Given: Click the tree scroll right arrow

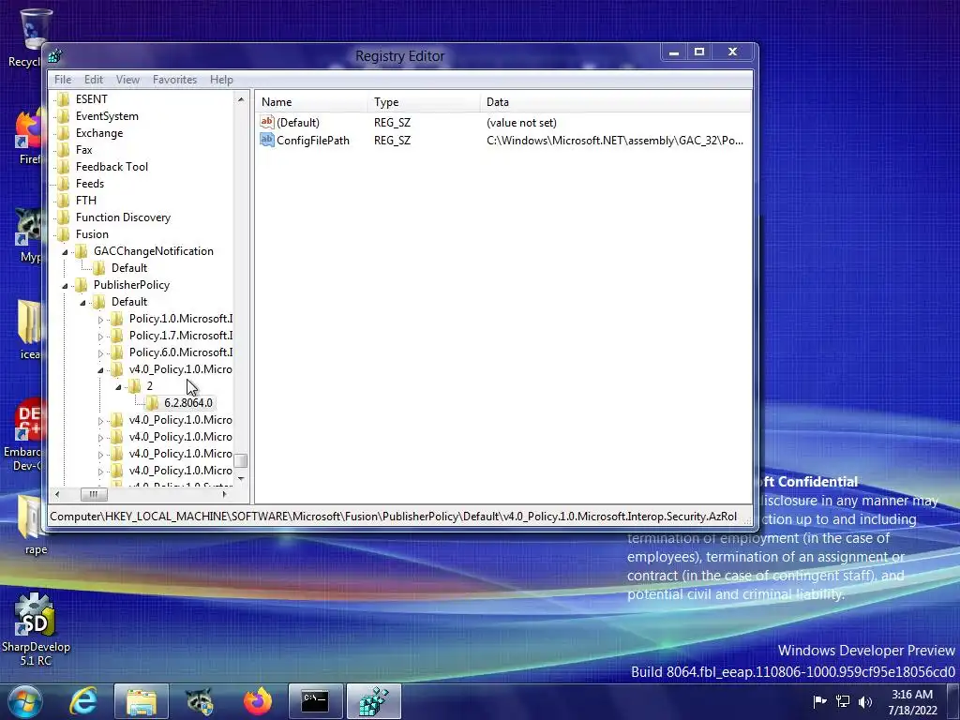Looking at the screenshot, I should [225, 494].
